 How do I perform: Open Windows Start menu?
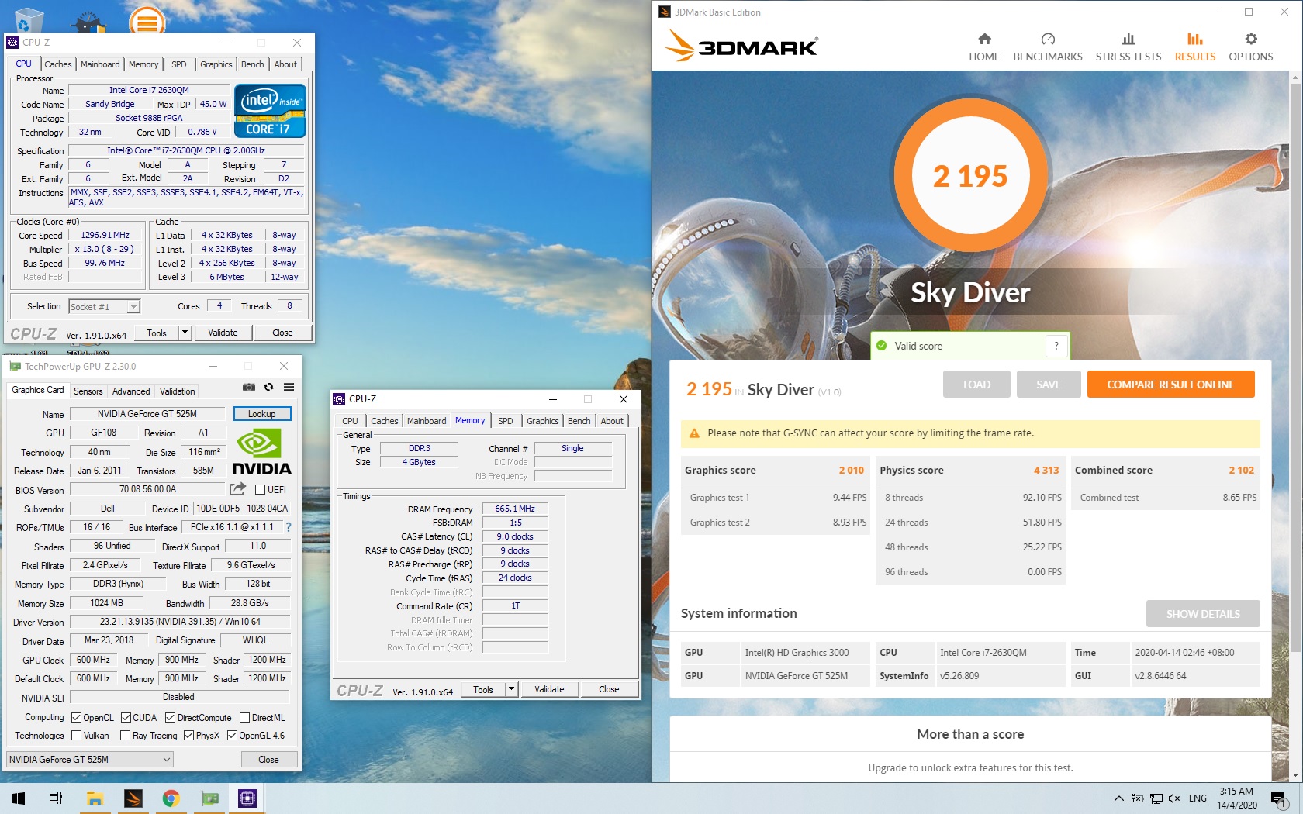pos(19,798)
